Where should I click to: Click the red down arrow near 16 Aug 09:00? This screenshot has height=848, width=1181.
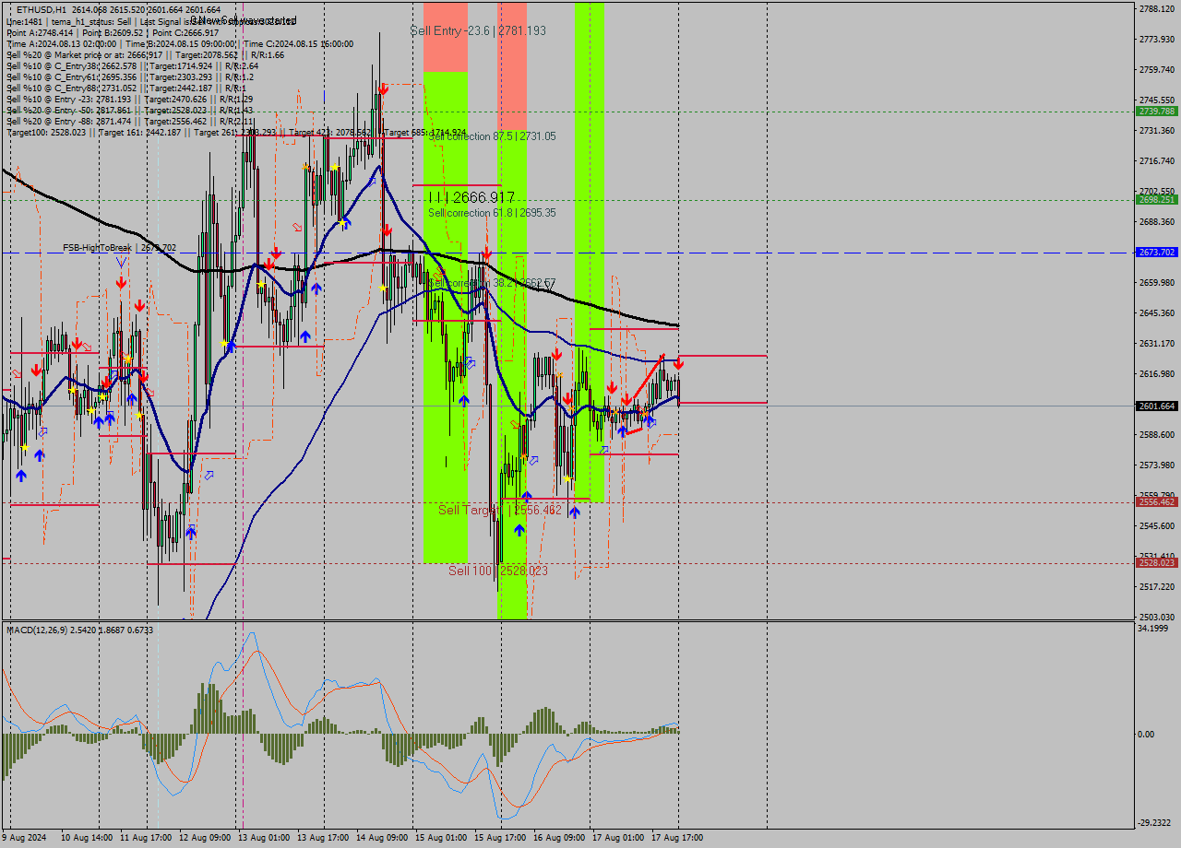(x=558, y=354)
